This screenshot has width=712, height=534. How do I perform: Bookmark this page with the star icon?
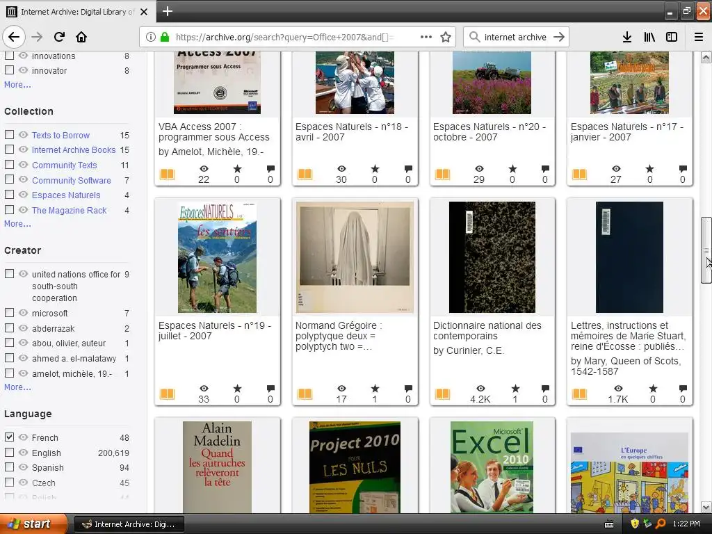coord(446,37)
